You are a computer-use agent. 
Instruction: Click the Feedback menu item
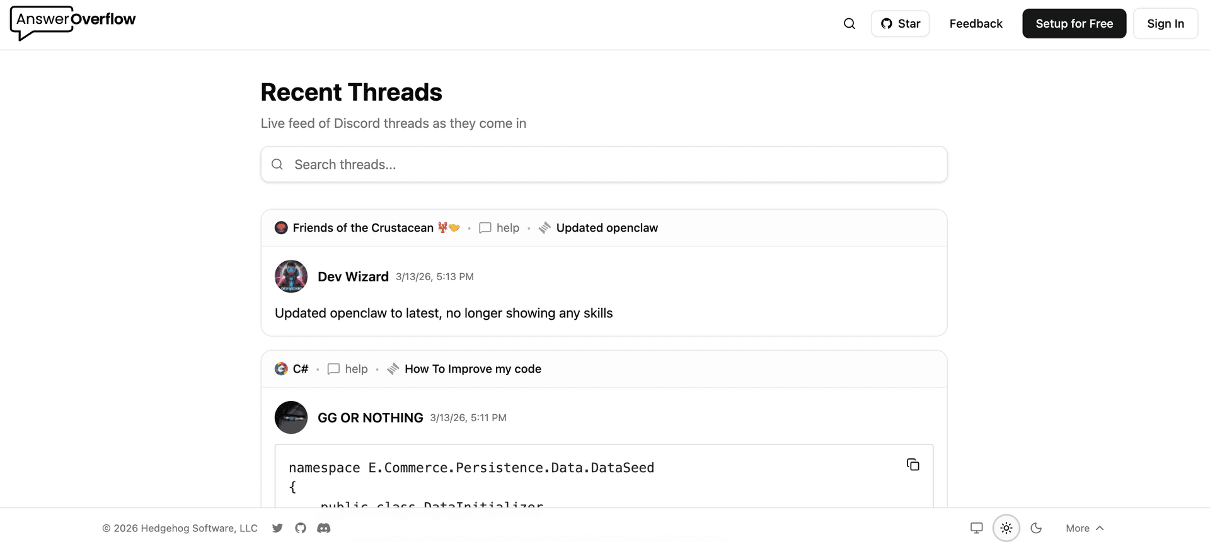click(976, 24)
